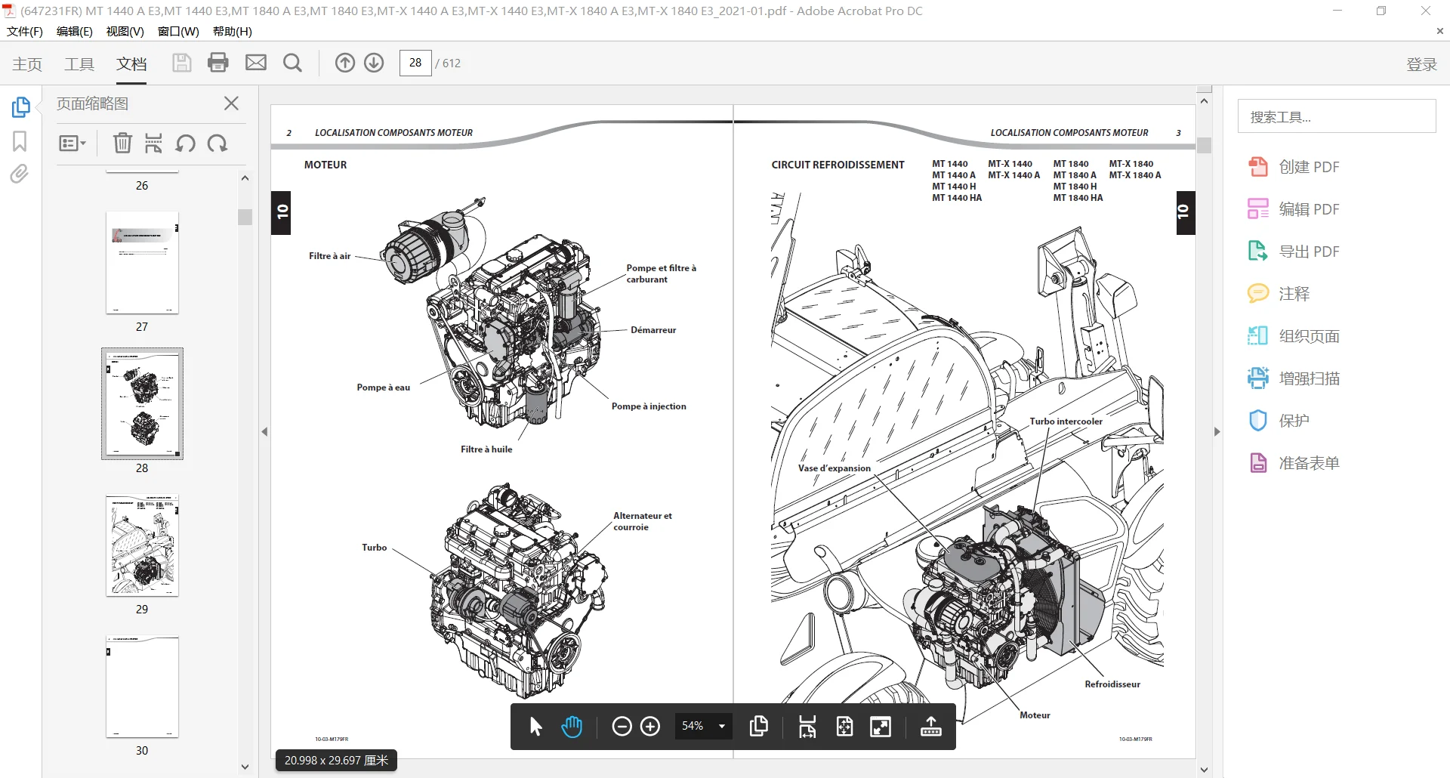Image resolution: width=1450 pixels, height=778 pixels.
Task: Select page 29 thumbnail
Action: (142, 546)
